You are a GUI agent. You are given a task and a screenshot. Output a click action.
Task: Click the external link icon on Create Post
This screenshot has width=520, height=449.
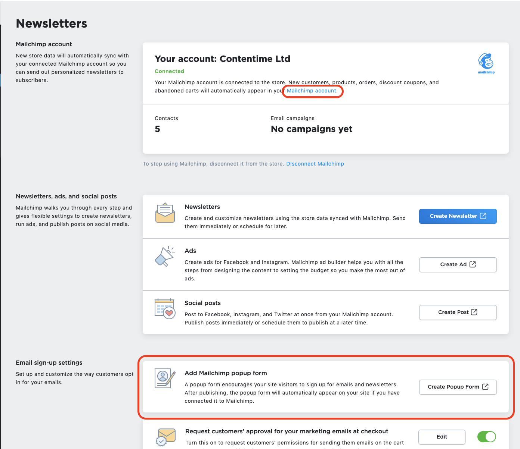474,312
